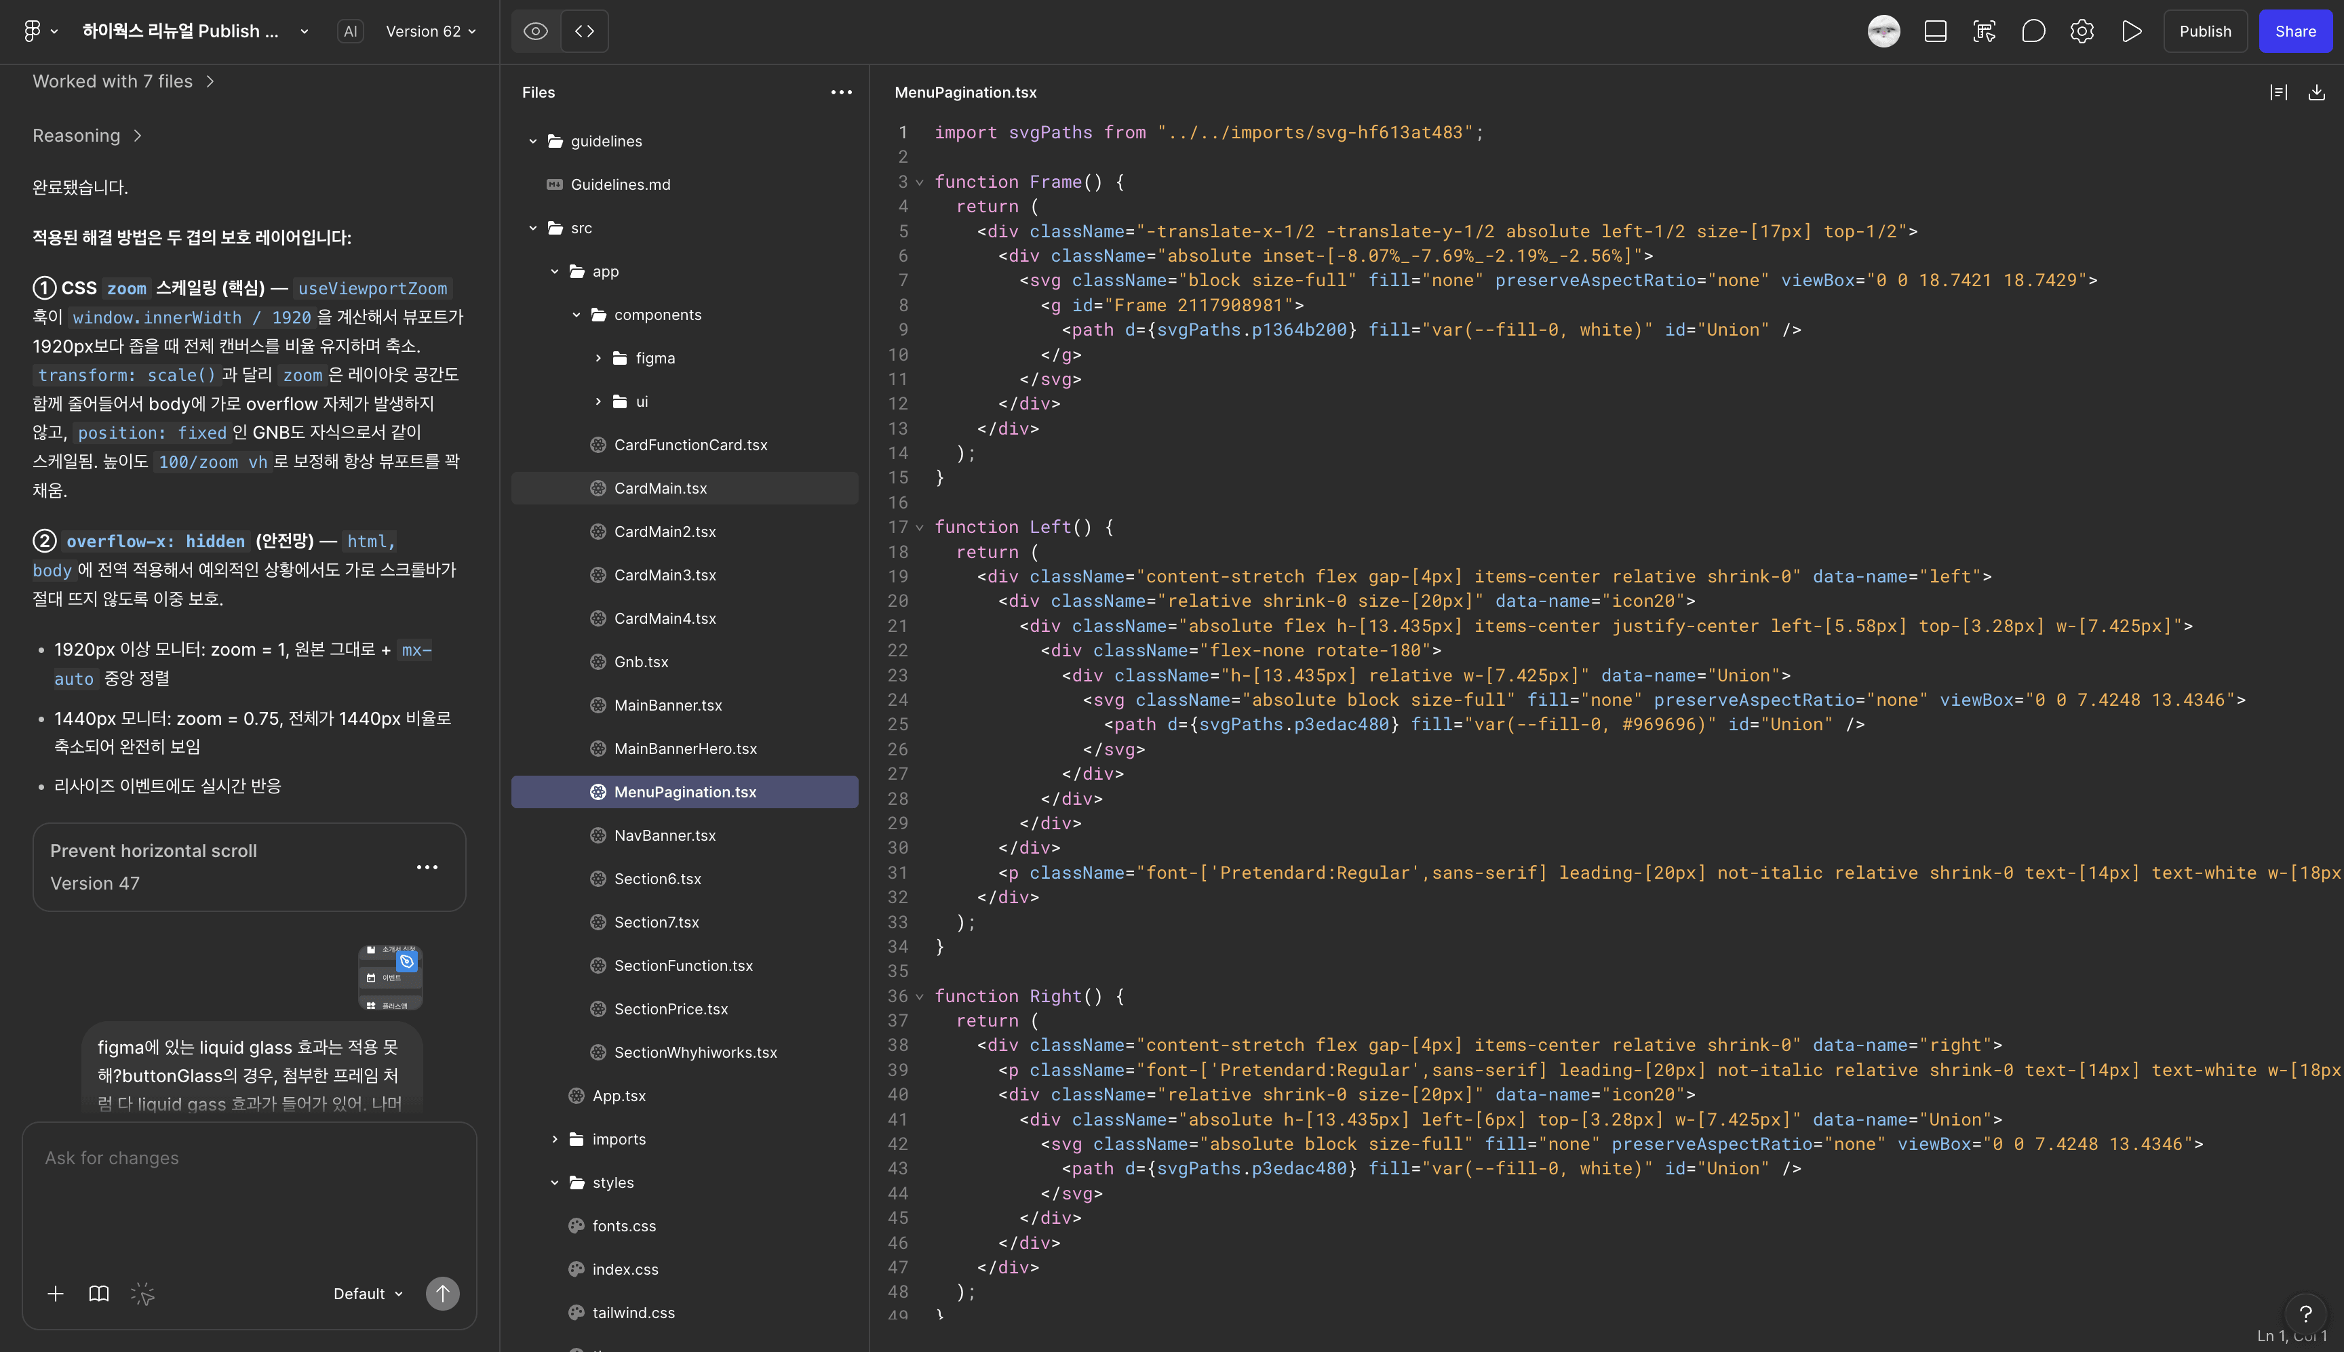Open the Version 62 dropdown
Screen dimensions: 2344x1352
pyautogui.click(x=431, y=31)
